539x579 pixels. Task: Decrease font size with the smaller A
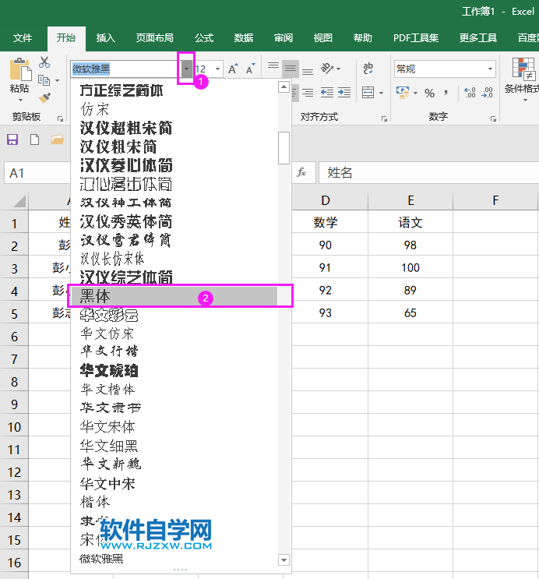251,69
